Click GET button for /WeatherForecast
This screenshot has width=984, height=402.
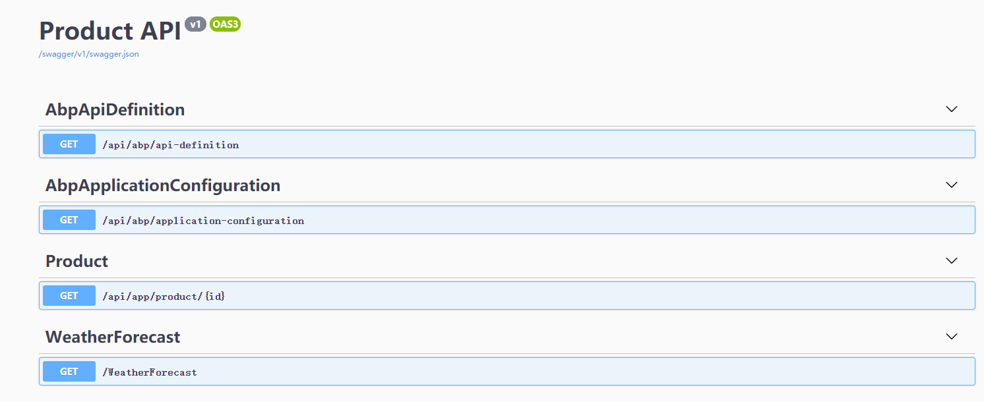click(x=69, y=371)
